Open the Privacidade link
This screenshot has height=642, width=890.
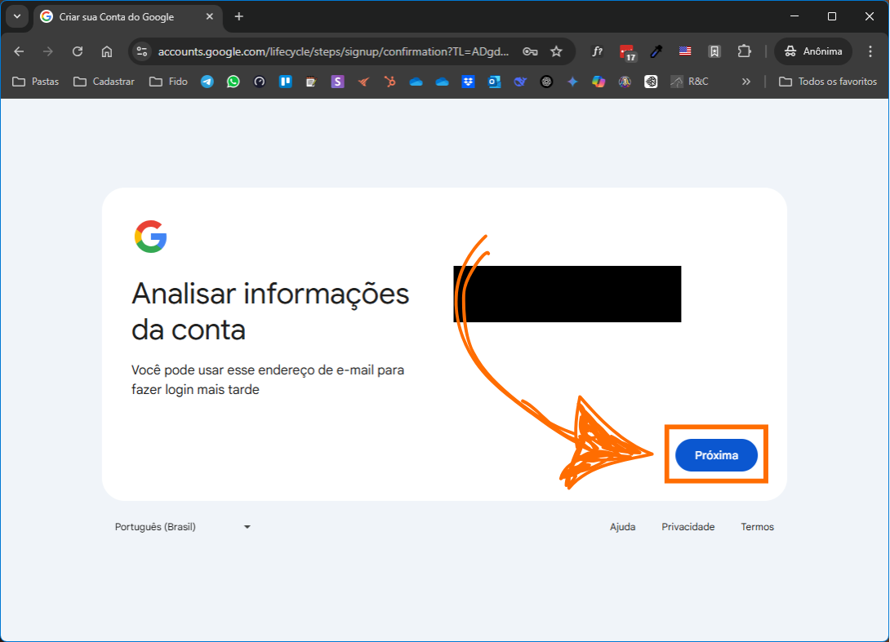(688, 527)
